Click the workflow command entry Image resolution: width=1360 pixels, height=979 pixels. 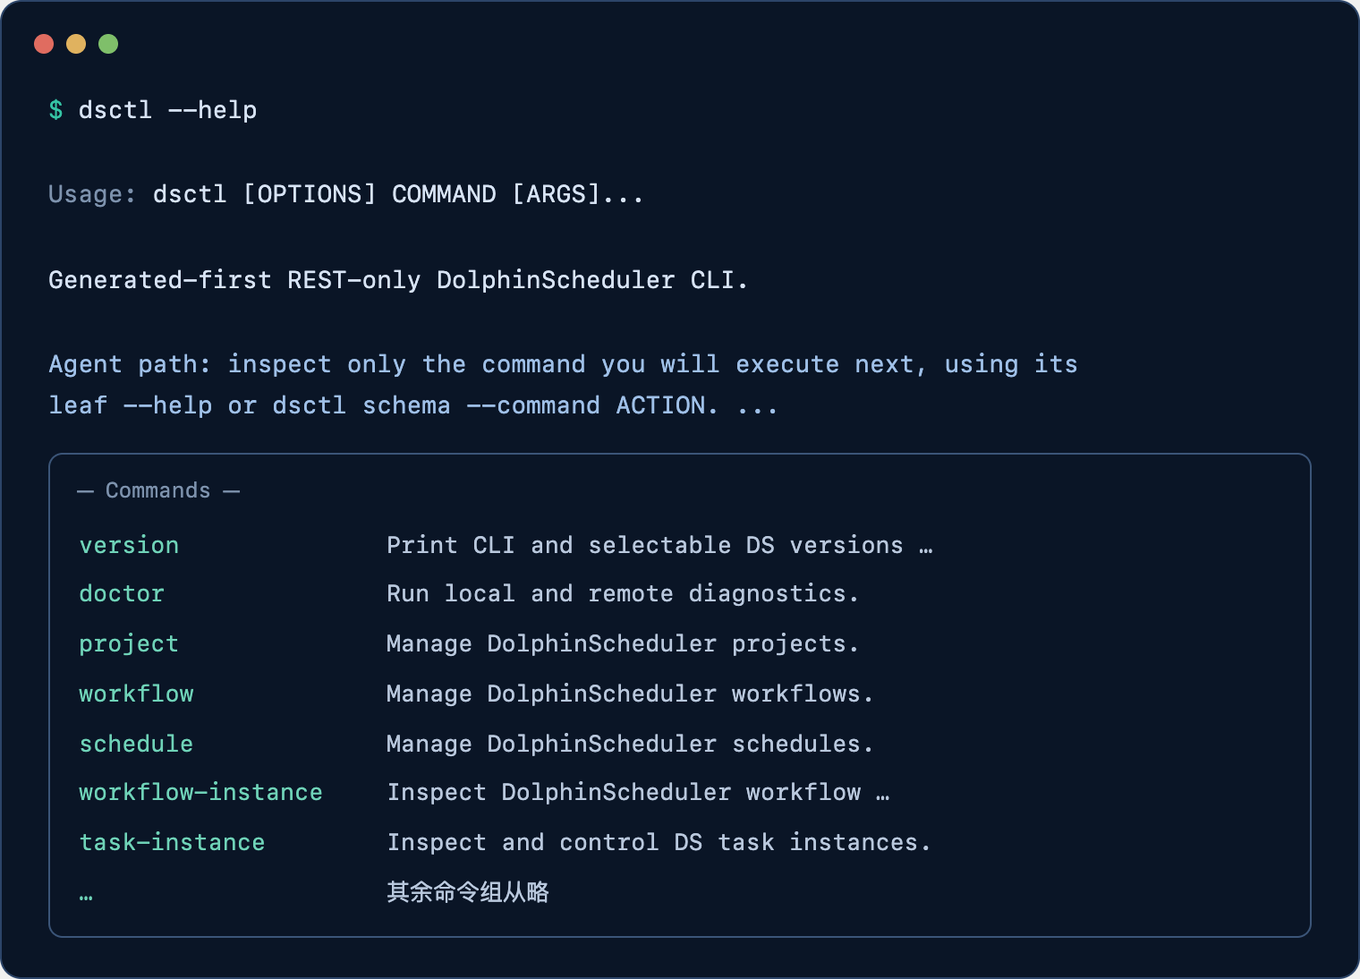[136, 694]
